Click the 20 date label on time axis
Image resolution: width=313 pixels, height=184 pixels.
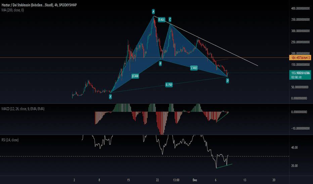274,180
